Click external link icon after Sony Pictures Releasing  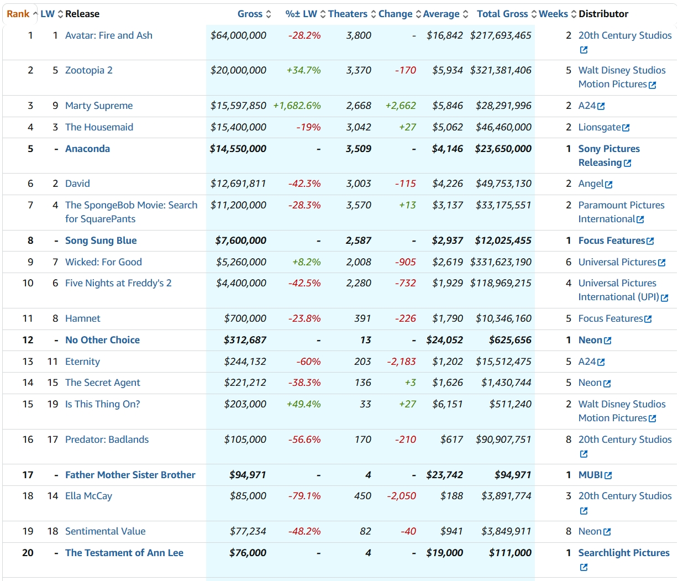pos(627,163)
